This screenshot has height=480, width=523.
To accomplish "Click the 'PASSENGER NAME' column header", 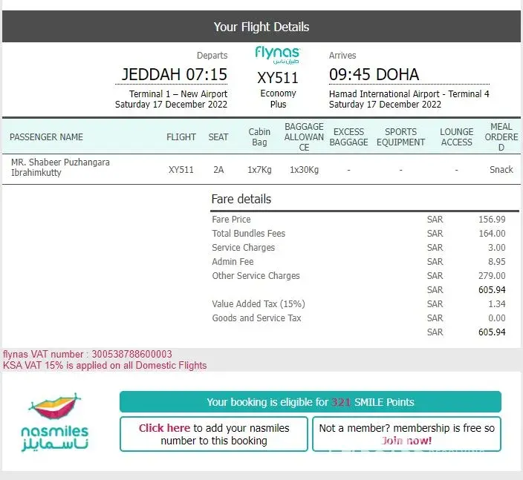I will (x=46, y=137).
